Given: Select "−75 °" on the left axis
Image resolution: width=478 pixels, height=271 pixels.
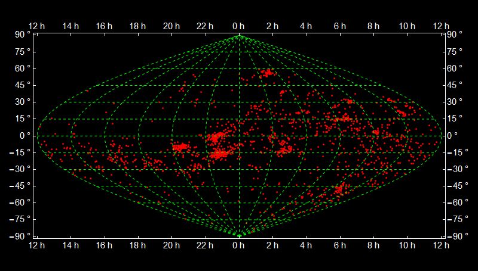Looking at the screenshot, I should (x=20, y=219).
